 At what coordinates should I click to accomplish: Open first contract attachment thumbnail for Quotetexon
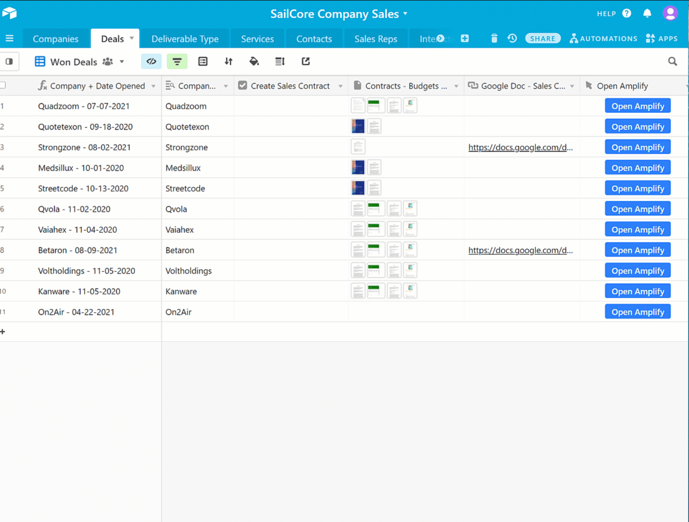click(x=358, y=126)
